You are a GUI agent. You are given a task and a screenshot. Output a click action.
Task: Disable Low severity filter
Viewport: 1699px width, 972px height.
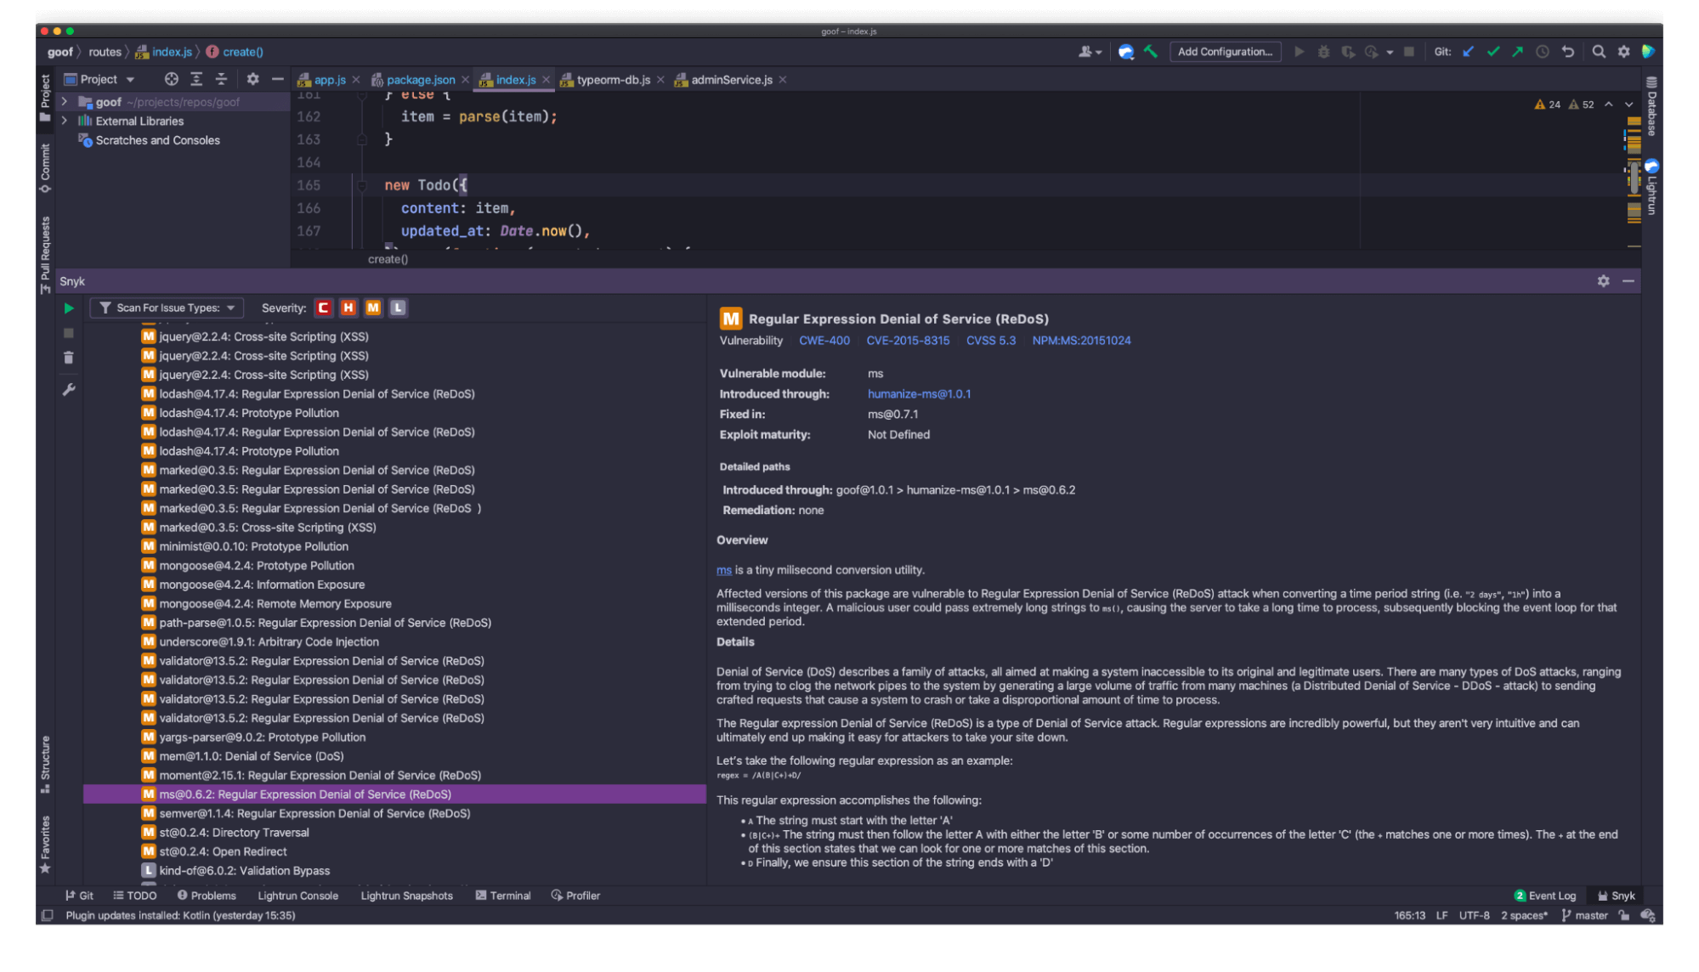click(398, 308)
